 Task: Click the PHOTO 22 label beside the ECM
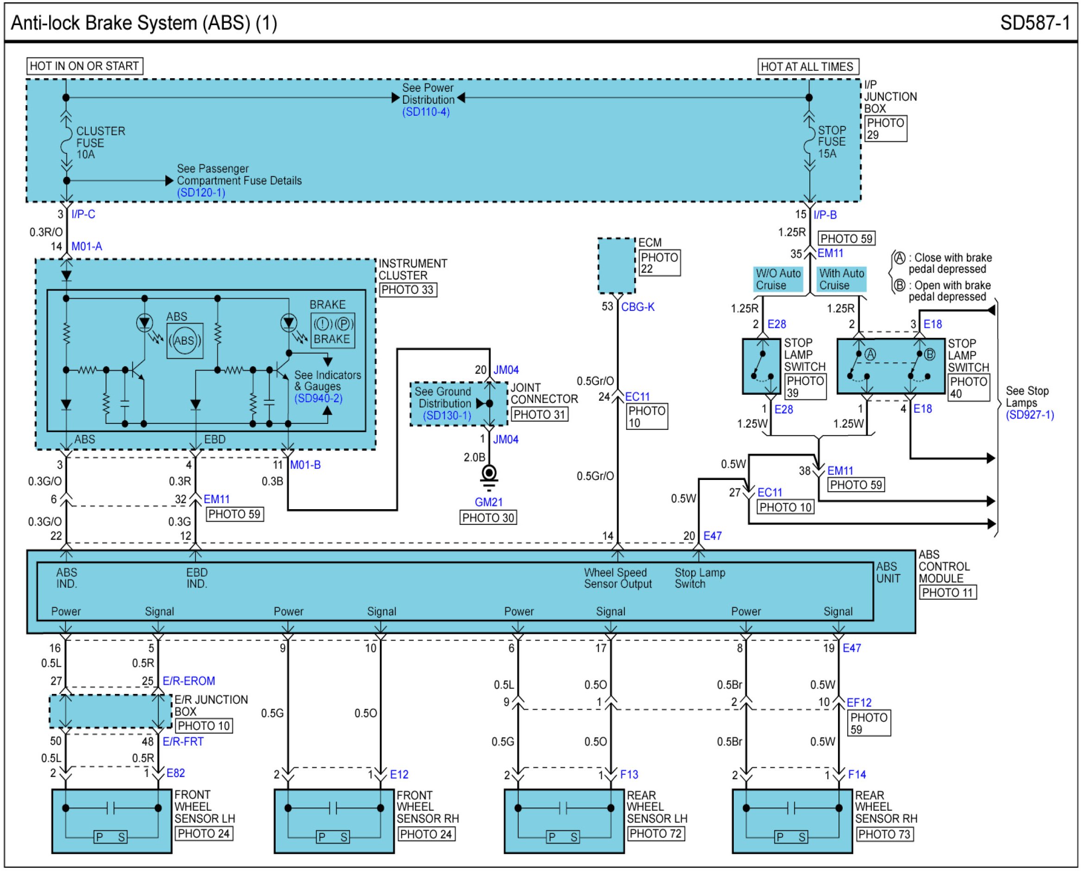click(659, 263)
